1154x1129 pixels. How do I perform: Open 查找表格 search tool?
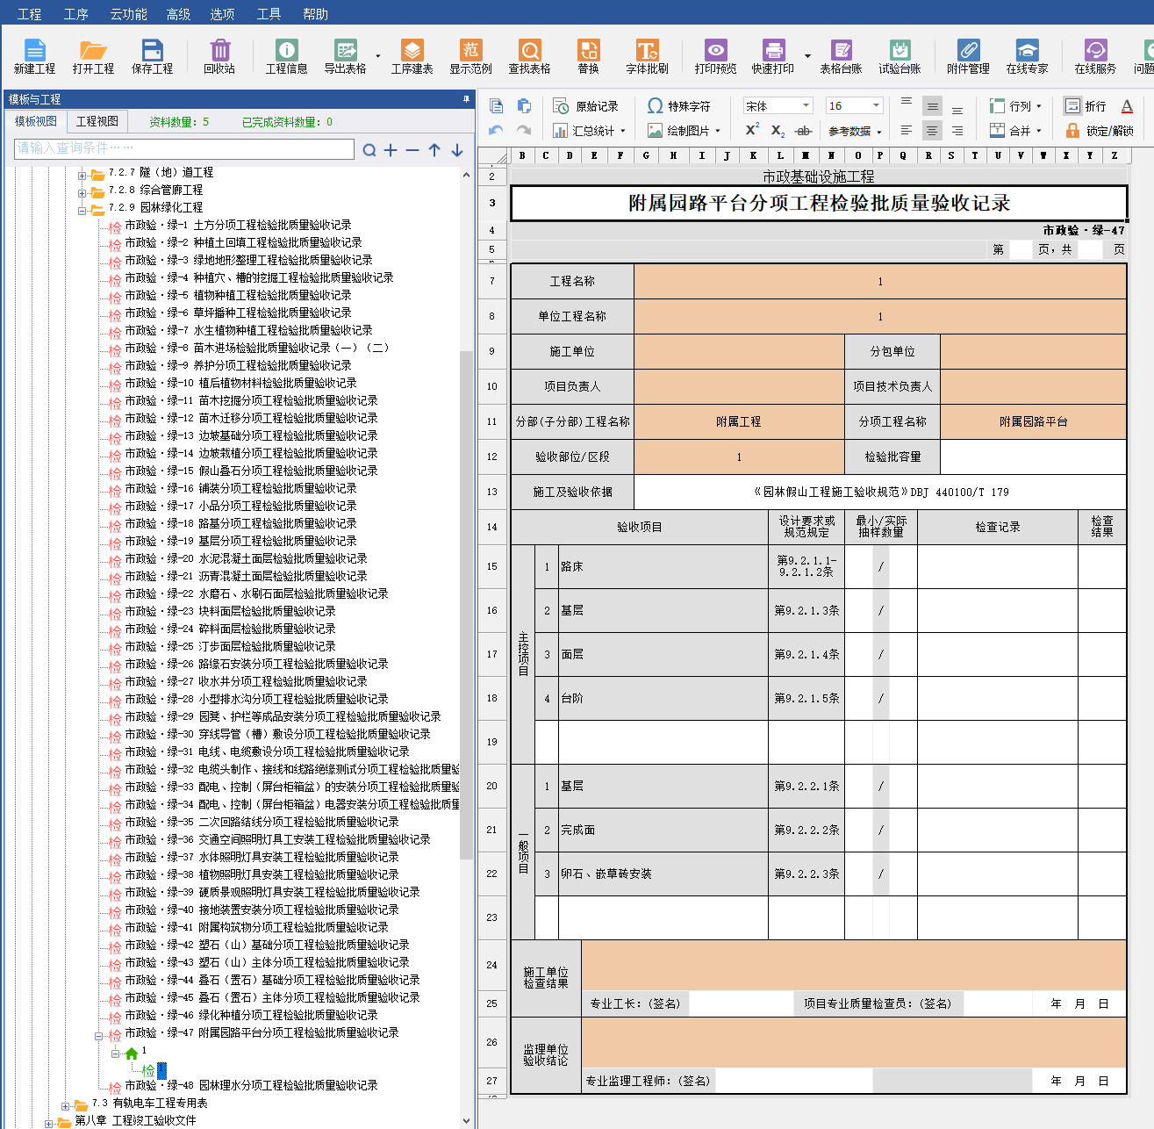coord(529,56)
